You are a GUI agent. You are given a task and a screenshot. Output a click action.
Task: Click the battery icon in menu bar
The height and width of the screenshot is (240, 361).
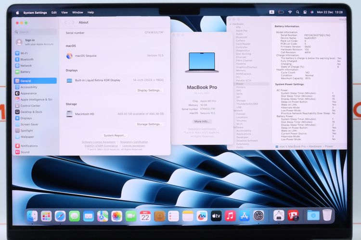tap(281, 12)
